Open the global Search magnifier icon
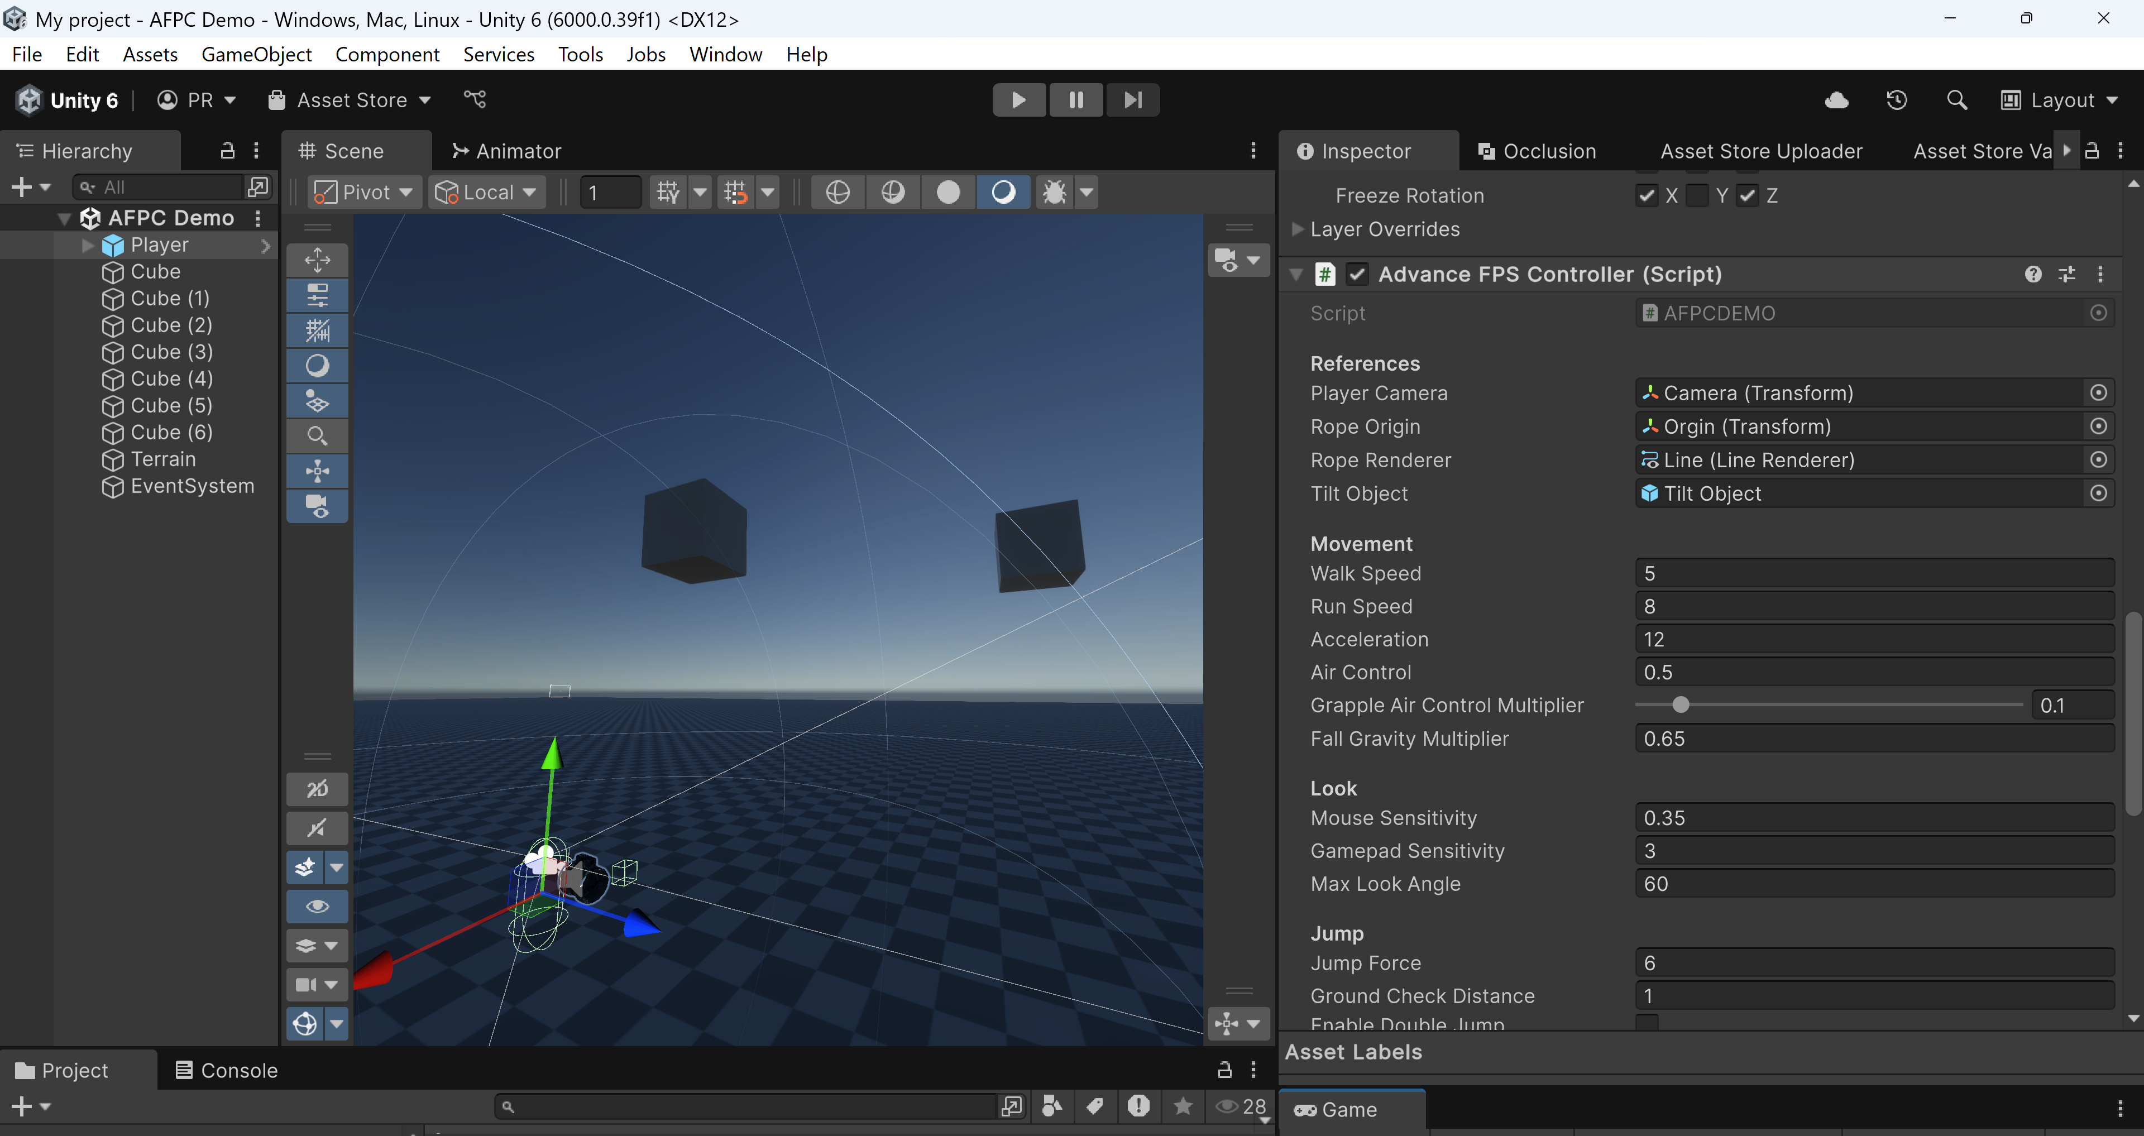This screenshot has height=1136, width=2144. (1957, 100)
